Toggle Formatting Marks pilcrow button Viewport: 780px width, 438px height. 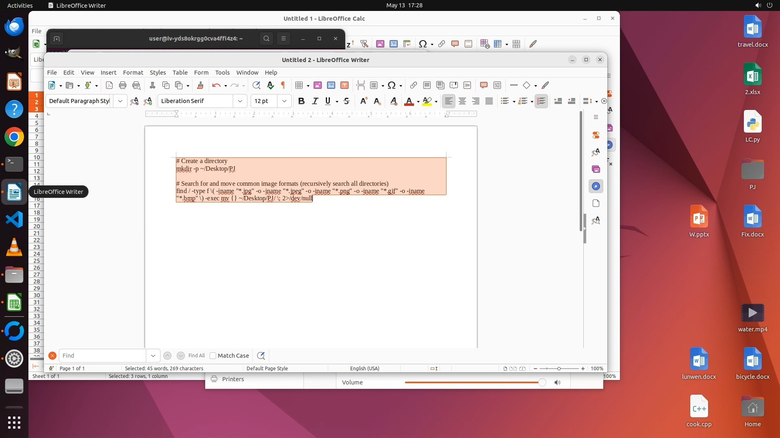(x=283, y=85)
